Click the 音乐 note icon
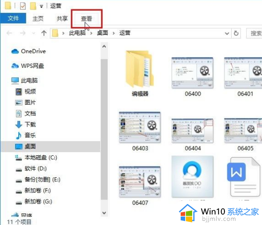Viewport: 262px width, 225px height. tap(19, 136)
